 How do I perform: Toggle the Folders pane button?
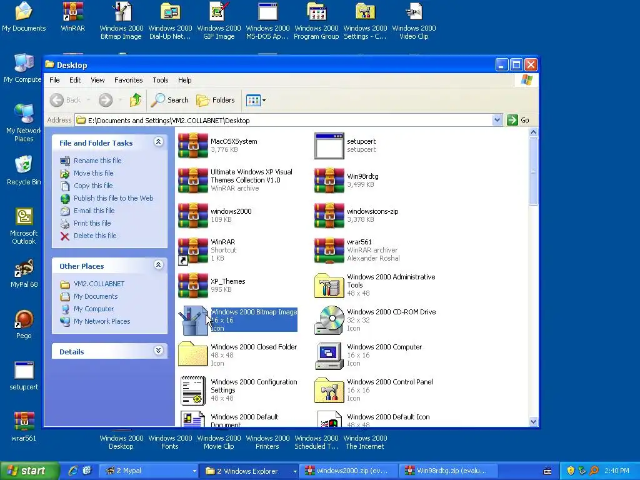216,100
